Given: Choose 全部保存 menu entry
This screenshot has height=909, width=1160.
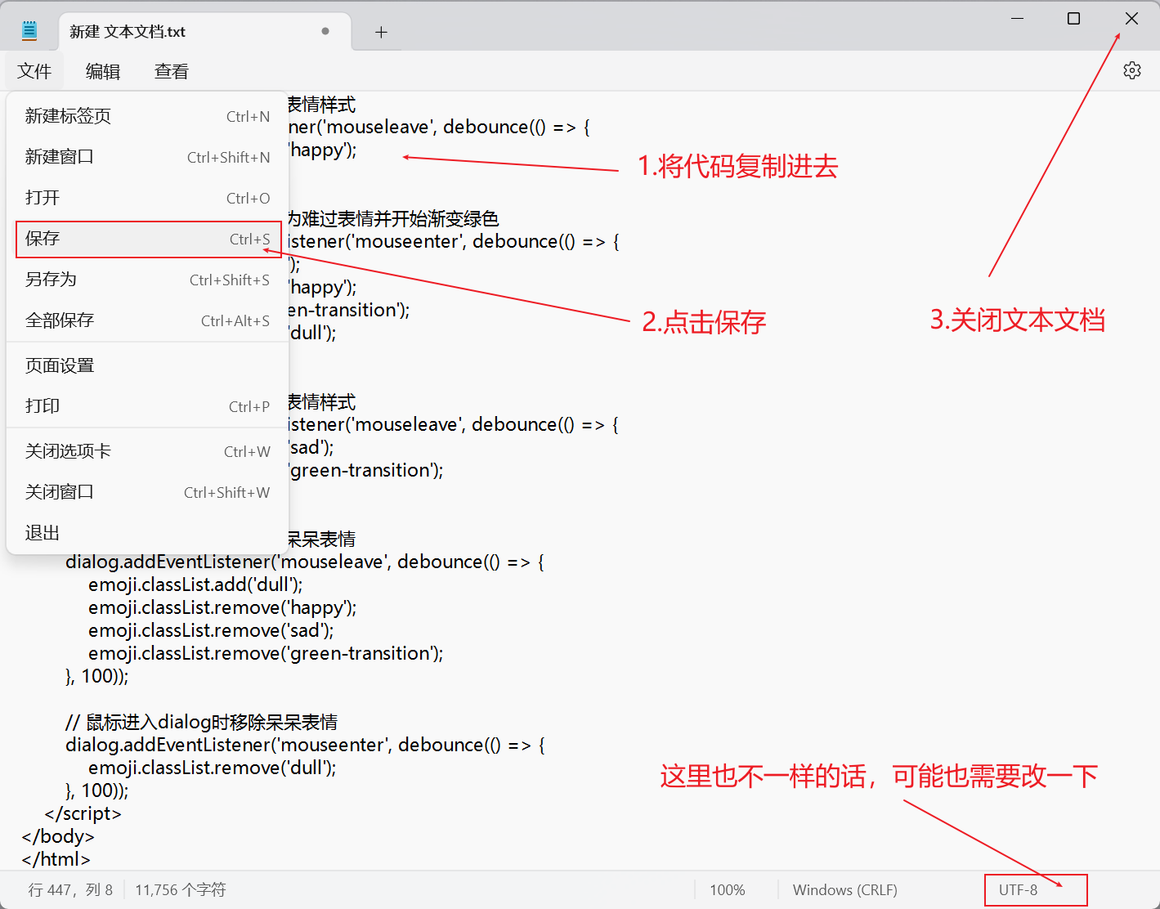Looking at the screenshot, I should (147, 320).
